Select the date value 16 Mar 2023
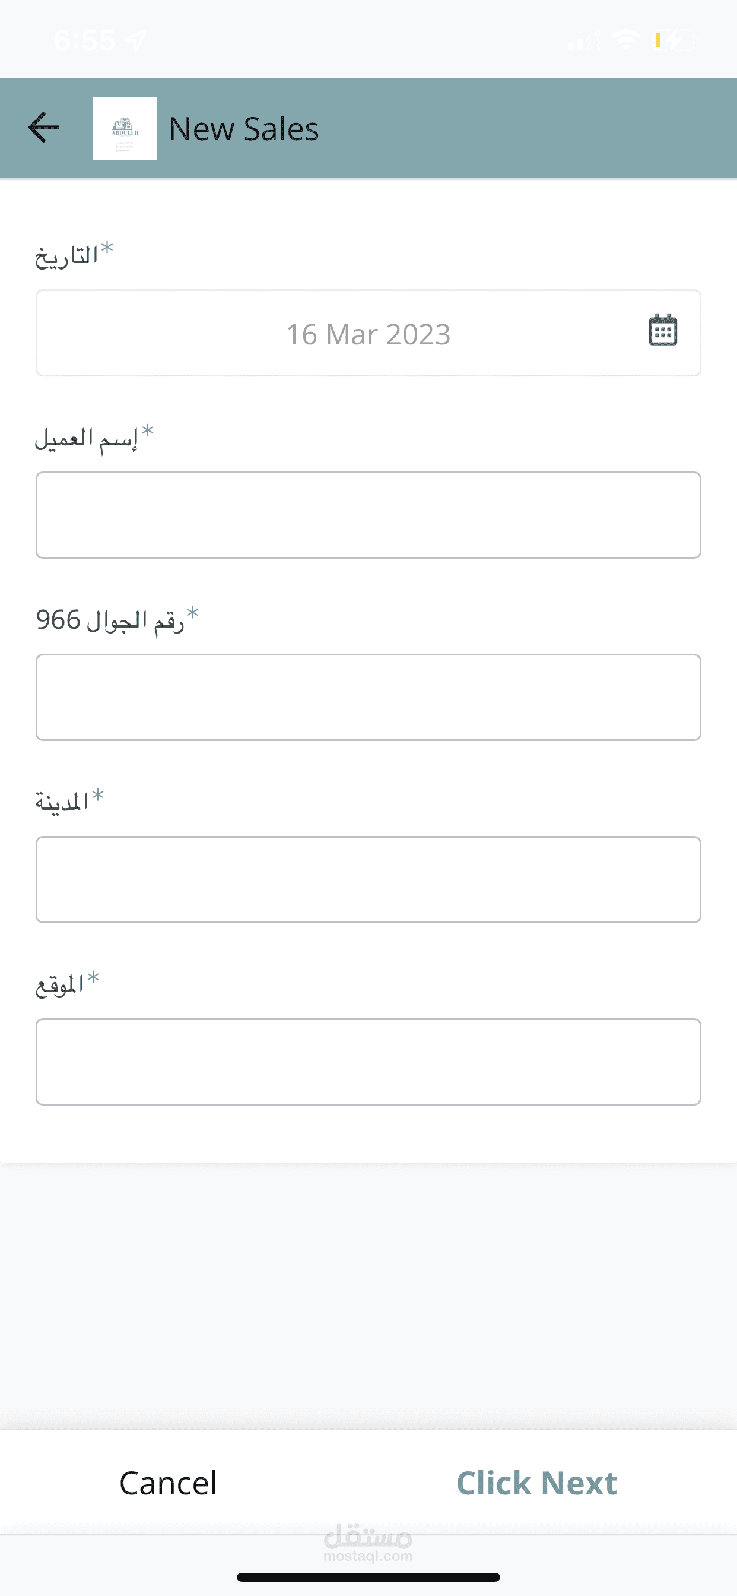This screenshot has height=1596, width=737. coord(368,334)
